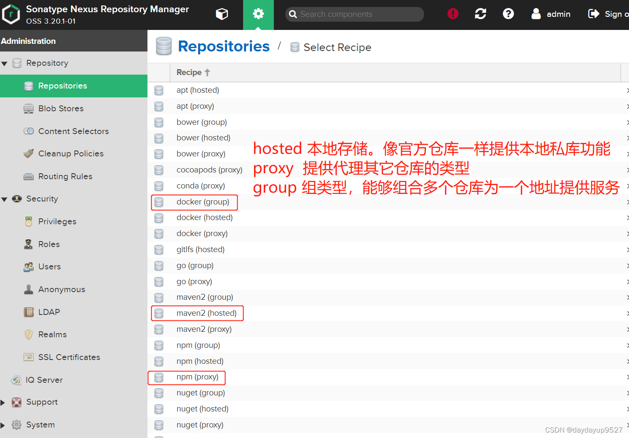
Task: Open the Browse cube icon in header
Action: pos(222,14)
